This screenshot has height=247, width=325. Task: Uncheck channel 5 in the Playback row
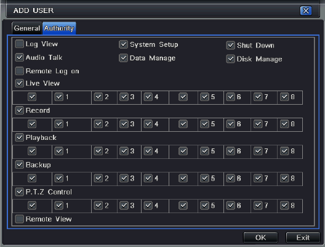click(x=205, y=151)
